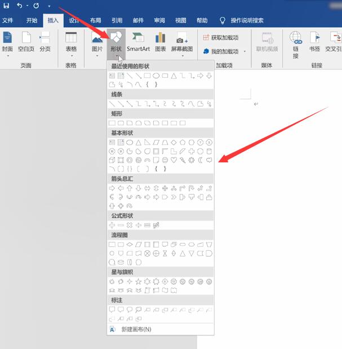
Task: Select the diamond in 基本形状
Action: pos(174,143)
